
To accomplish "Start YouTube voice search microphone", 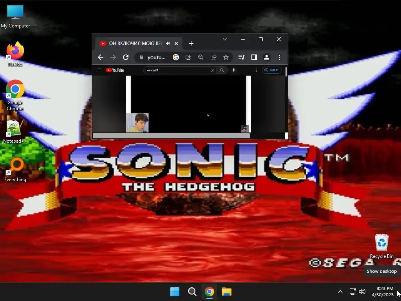I will [234, 70].
